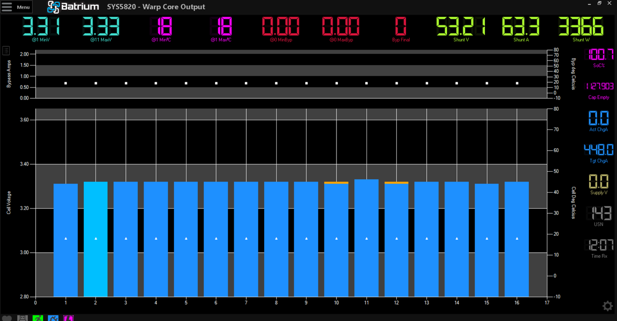
Task: Click the Cap Empty value
Action: [x=599, y=86]
